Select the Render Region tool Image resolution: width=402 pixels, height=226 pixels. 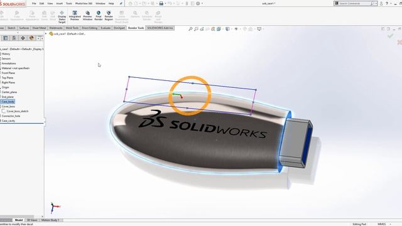[109, 15]
